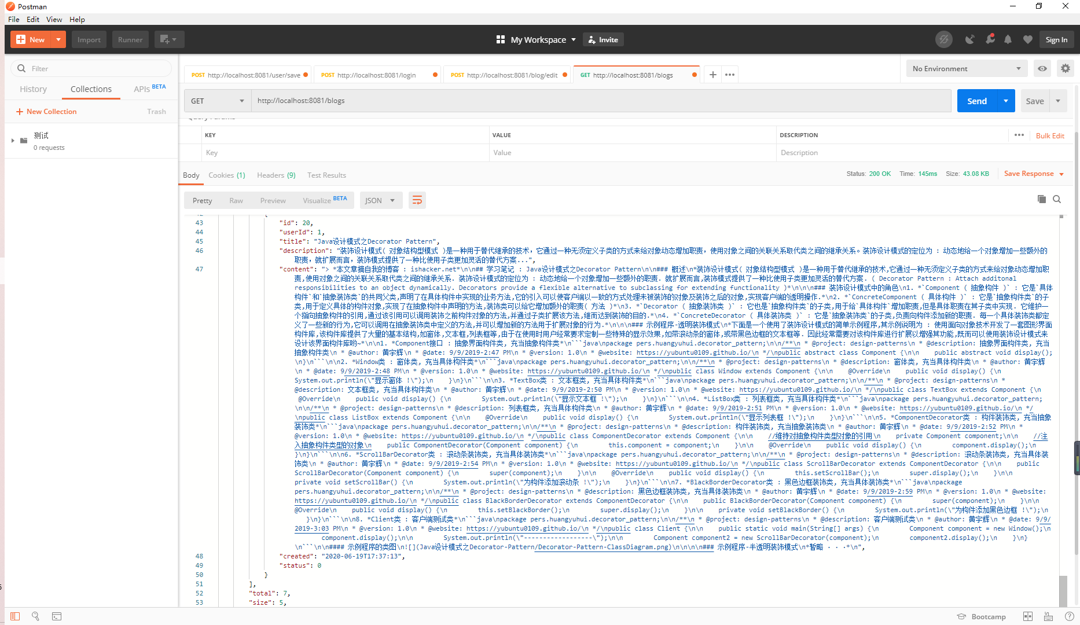The height and width of the screenshot is (625, 1080).
Task: Click the orange New button
Action: coord(31,39)
